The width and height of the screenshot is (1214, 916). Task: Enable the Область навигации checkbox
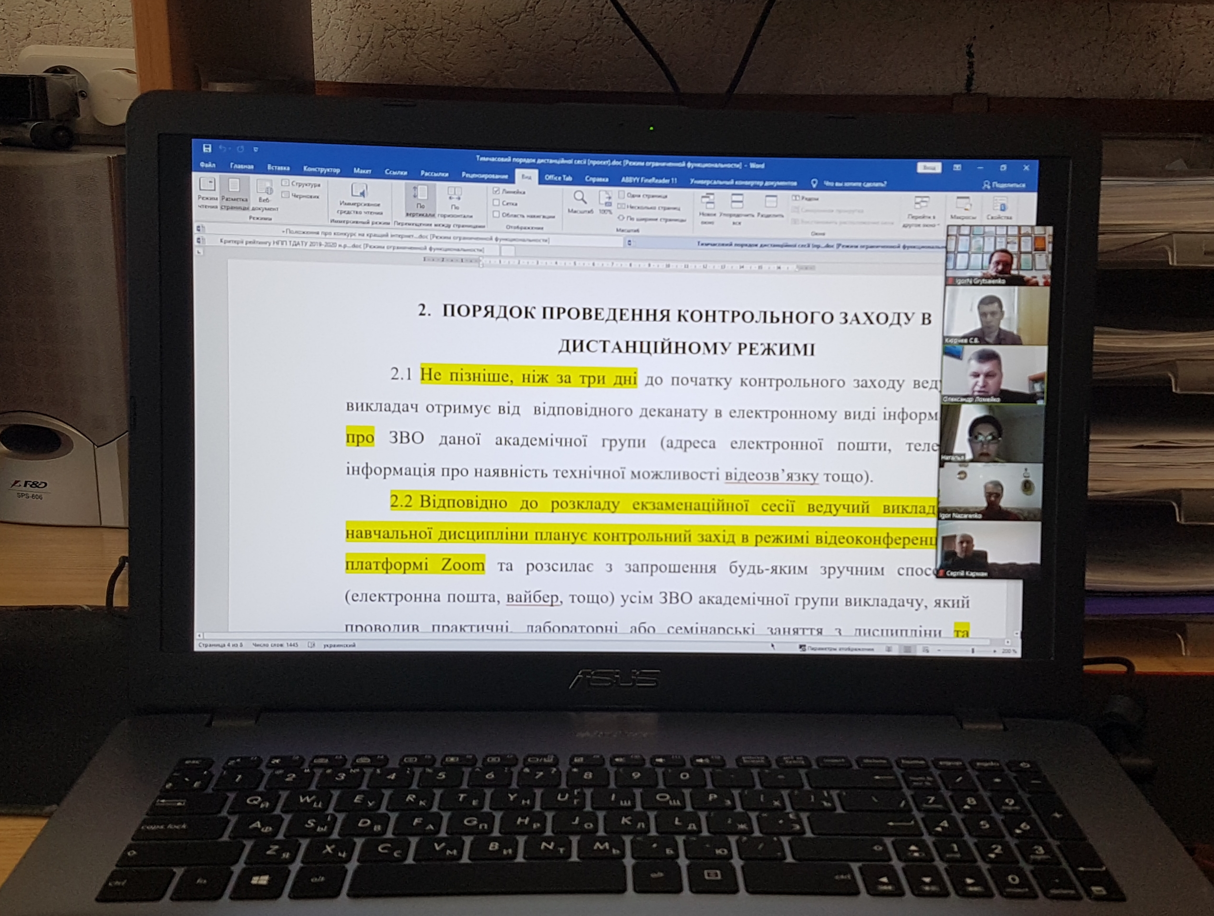click(x=496, y=215)
